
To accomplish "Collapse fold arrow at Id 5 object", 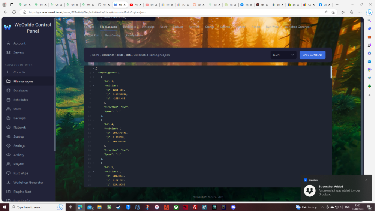I will coord(94,163).
